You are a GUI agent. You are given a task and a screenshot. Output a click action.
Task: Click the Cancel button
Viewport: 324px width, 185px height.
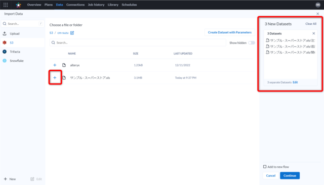coord(271,176)
